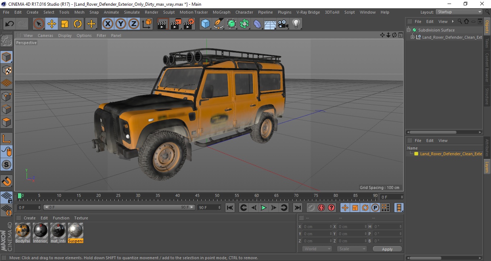Click X position field stepper
This screenshot has height=261, width=491.
pyautogui.click(x=331, y=227)
